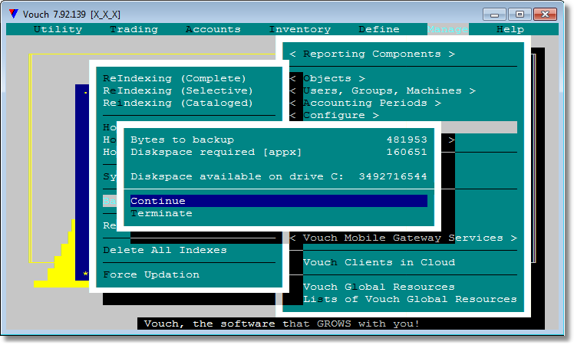Viewport: 574px width, 345px height.
Task: Expand the Objects submenu
Action: (327, 78)
